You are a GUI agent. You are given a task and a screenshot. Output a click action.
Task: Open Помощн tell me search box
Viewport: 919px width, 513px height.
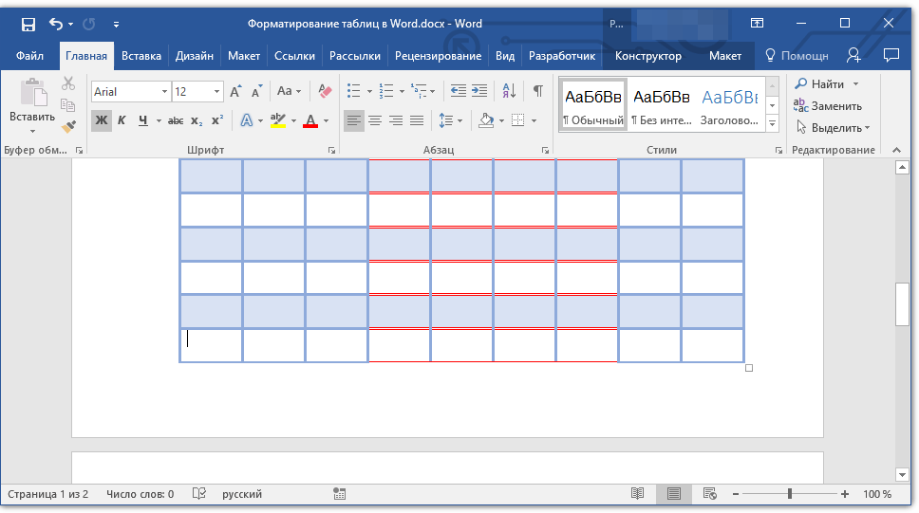pyautogui.click(x=797, y=56)
